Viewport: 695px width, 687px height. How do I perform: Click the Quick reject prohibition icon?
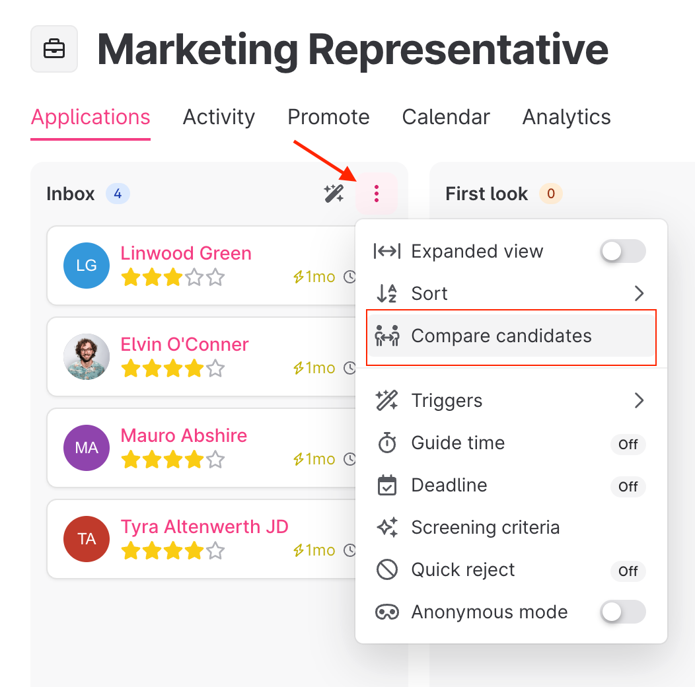click(x=387, y=570)
